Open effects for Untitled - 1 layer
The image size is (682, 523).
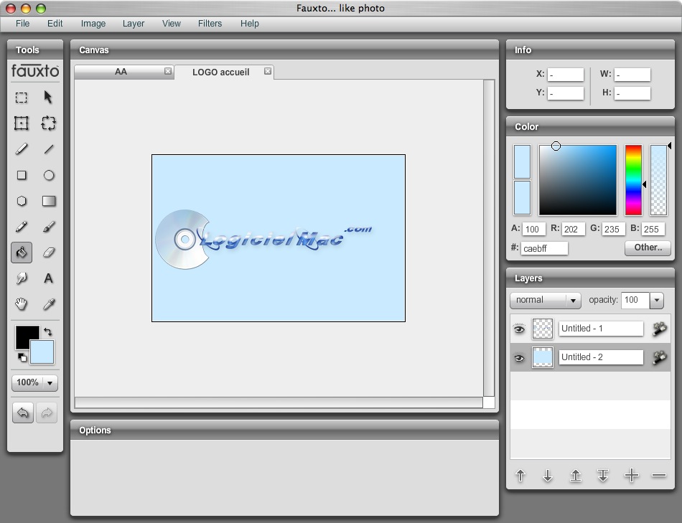click(x=660, y=329)
